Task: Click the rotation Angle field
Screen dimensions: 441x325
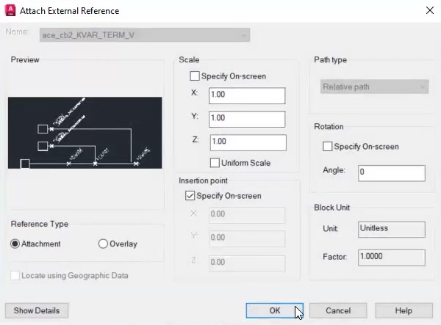Action: (391, 173)
